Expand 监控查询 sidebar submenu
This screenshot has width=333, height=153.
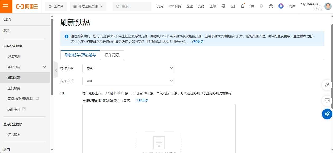tap(44, 67)
